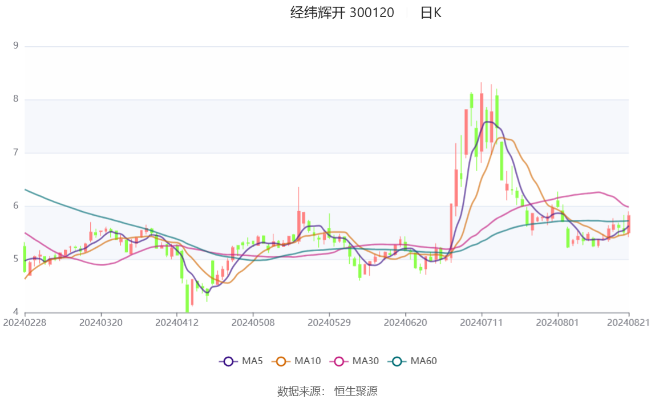
Task: Toggle the MA30 legend marker
Action: (339, 361)
